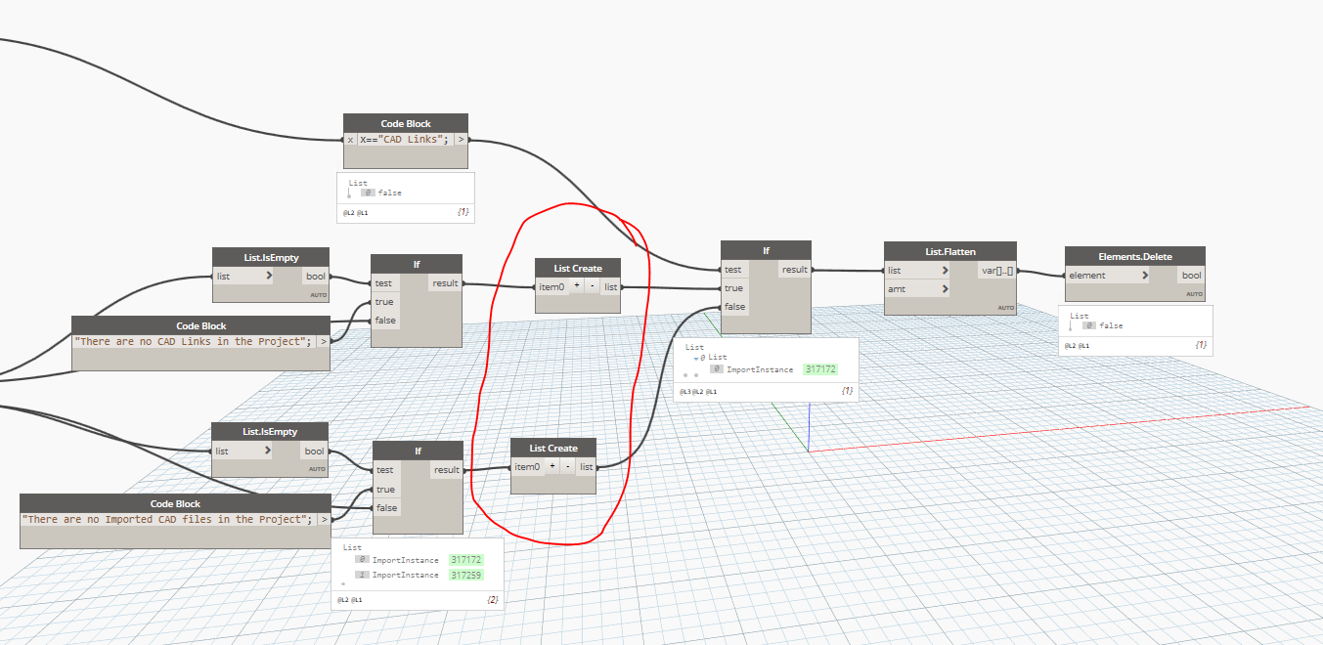Select header of the If node wired to List.Flatten

coord(766,251)
